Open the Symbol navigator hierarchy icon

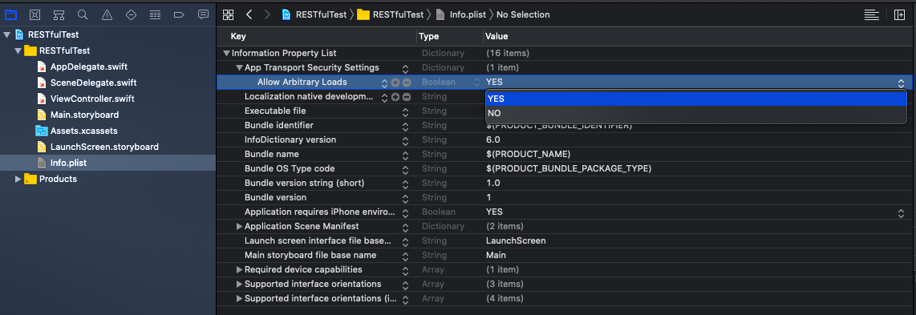(x=59, y=14)
